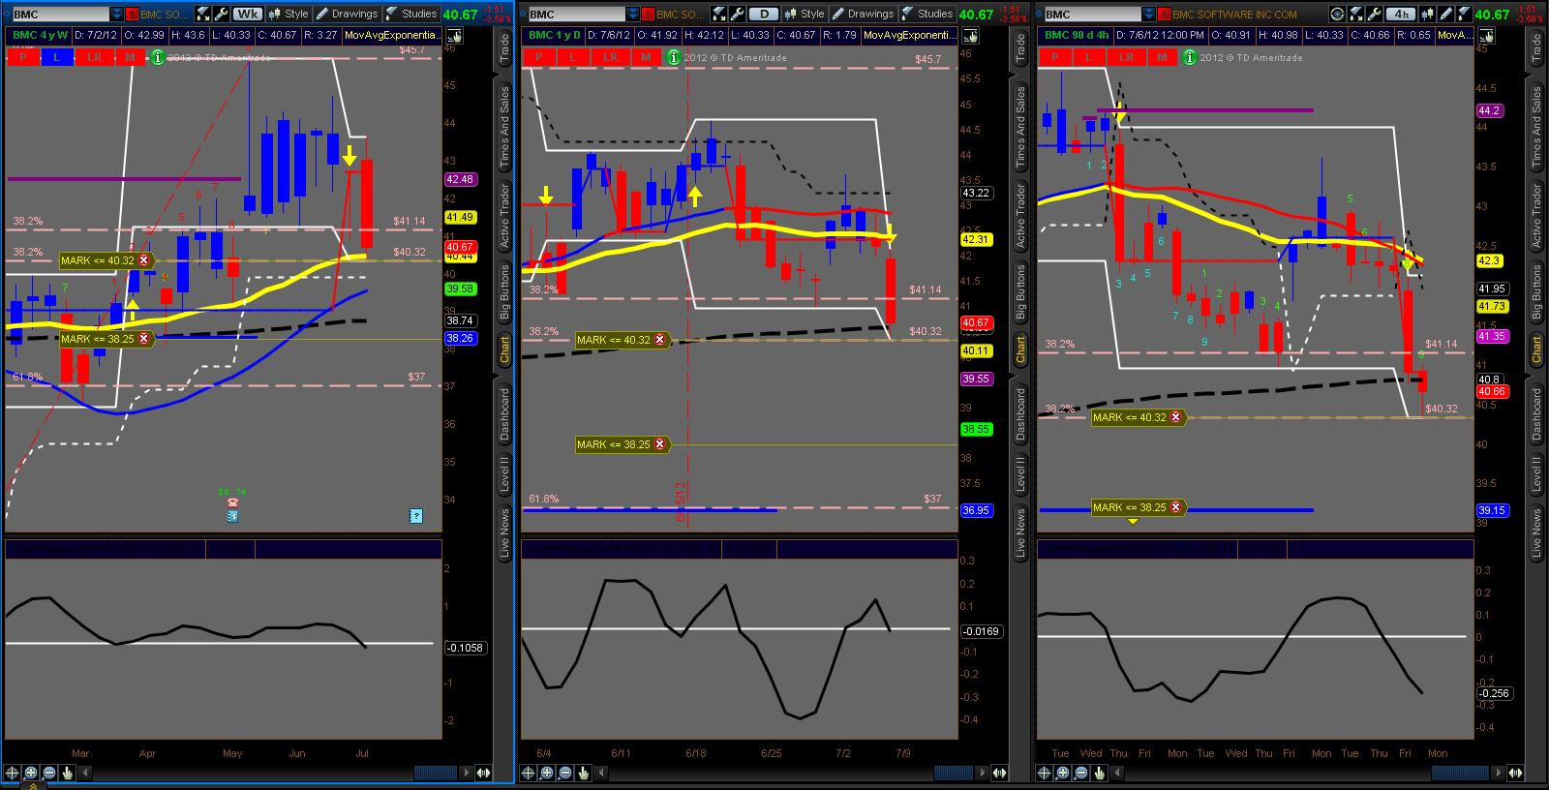Screen dimensions: 1549x790
Task: Expand symbol dropdown arrow in 4h chart
Action: click(1149, 14)
